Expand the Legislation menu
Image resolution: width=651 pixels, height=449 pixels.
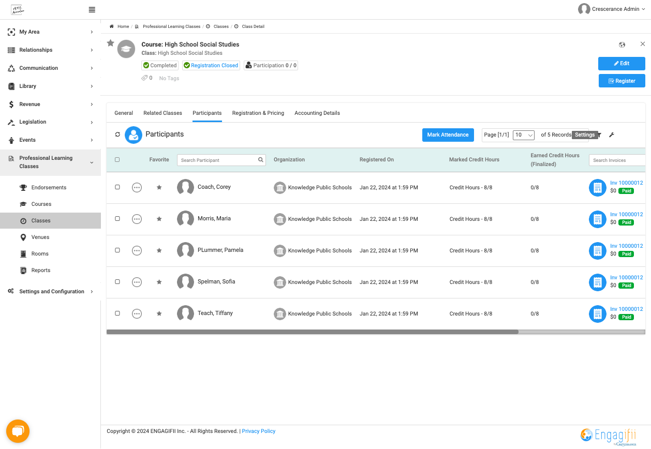tap(50, 122)
